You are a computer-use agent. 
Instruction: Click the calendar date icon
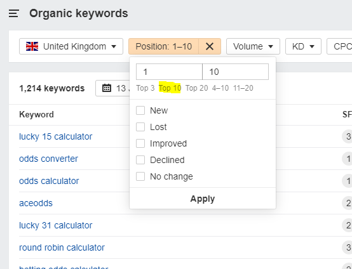(107, 88)
